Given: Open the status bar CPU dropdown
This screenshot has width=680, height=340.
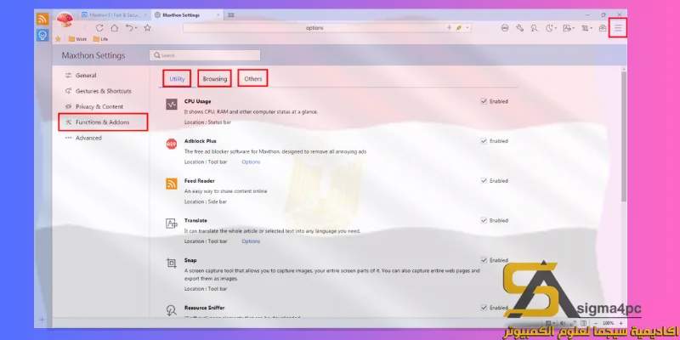Looking at the screenshot, I should 553,323.
